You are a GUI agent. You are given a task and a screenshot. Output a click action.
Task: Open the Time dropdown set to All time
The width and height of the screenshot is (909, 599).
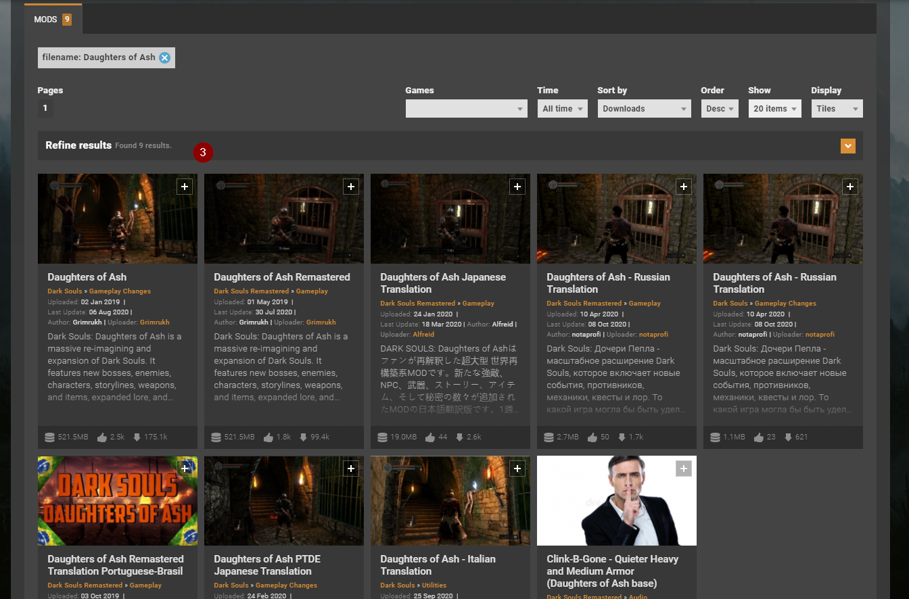563,109
